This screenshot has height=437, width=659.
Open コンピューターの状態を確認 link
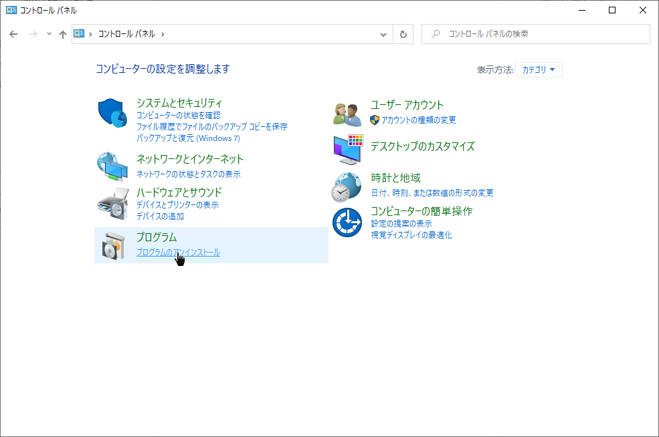(178, 115)
